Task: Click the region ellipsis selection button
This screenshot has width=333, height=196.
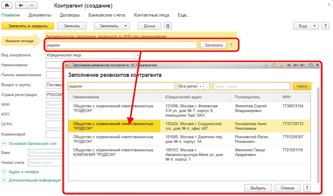Action: [207, 86]
